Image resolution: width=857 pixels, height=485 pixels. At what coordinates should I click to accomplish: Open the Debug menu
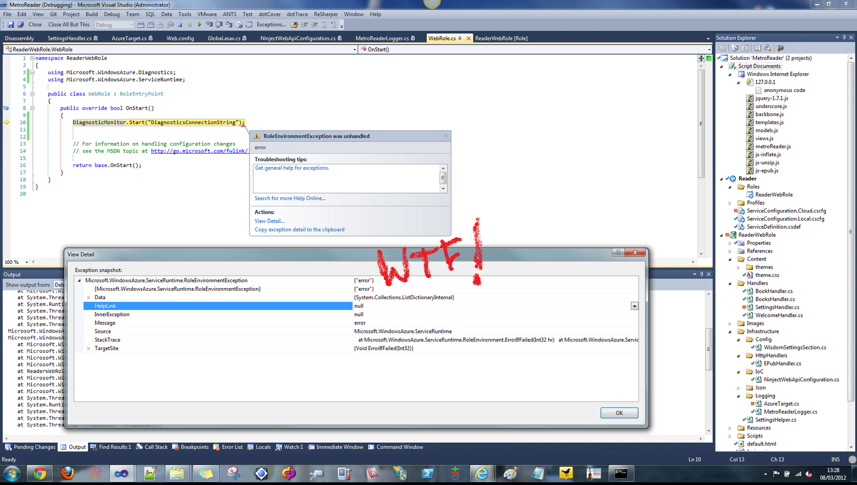pos(112,14)
